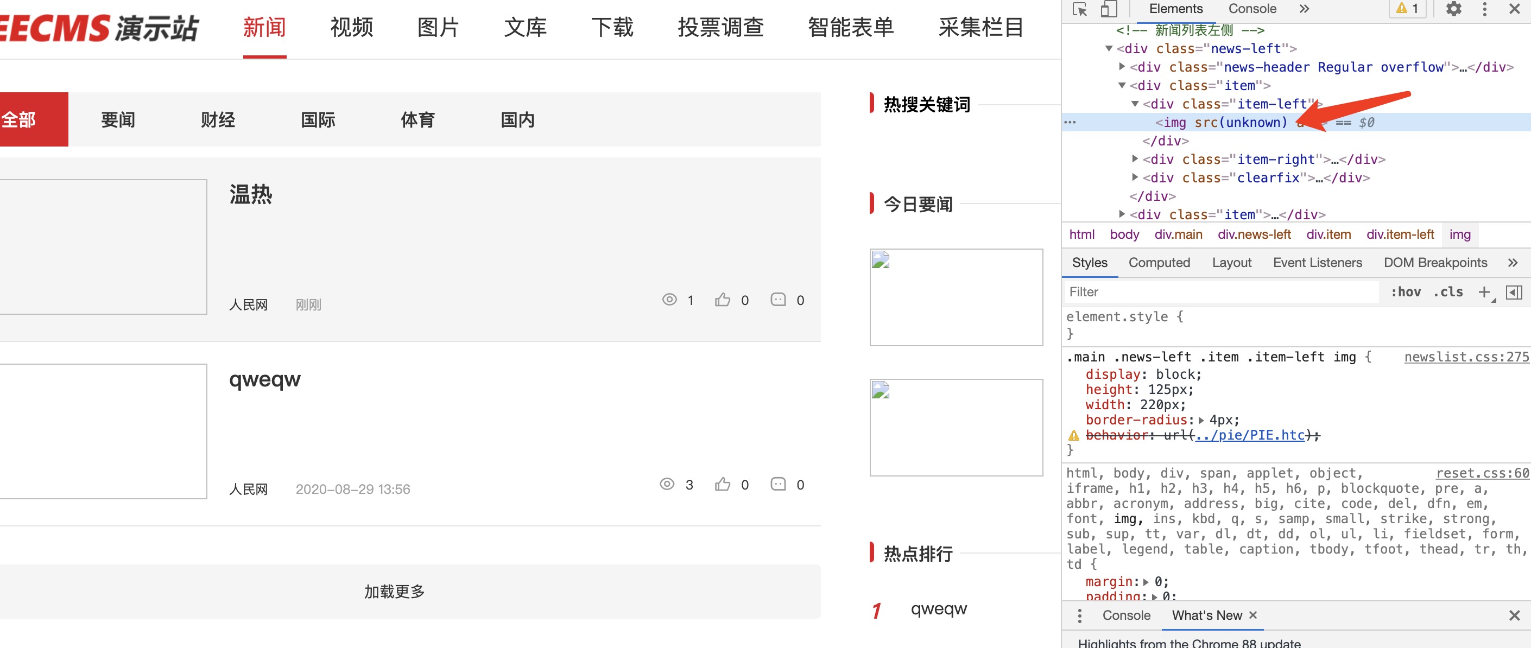Show more DevTools panels via chevrons
The height and width of the screenshot is (648, 1531).
[1305, 9]
